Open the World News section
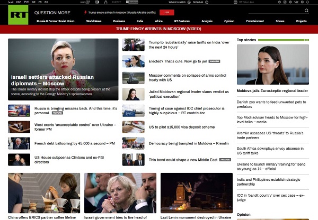 click(94, 21)
